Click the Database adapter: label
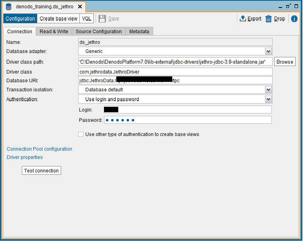Viewport: 304px width, 242px height. coord(27,51)
